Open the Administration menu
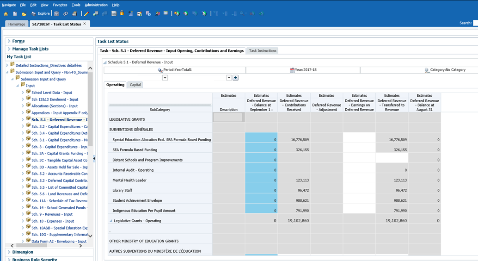This screenshot has height=261, width=478. tap(96, 5)
